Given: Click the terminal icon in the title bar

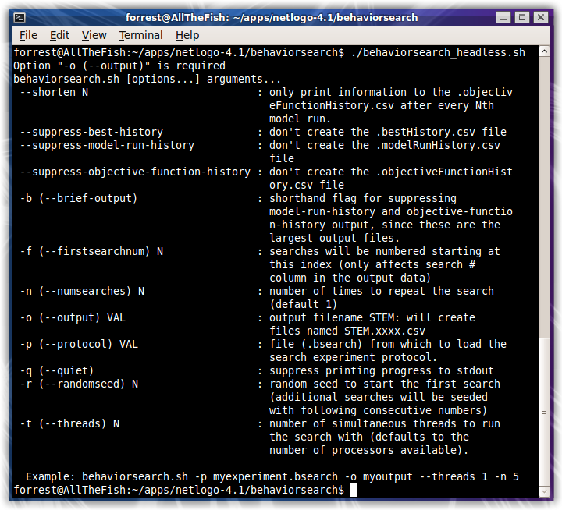Looking at the screenshot, I should pos(20,17).
